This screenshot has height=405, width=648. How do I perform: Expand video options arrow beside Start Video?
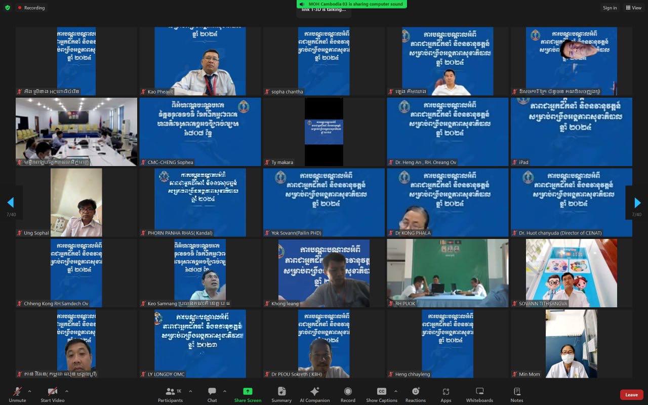coord(66,391)
